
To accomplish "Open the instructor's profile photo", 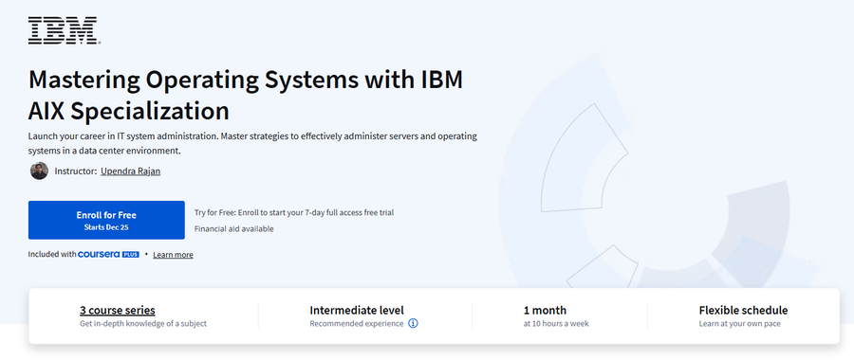I will (39, 171).
